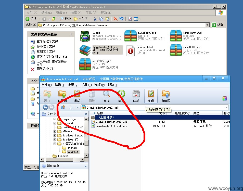Click the Folders (文件夹) button in Explorer
Viewport: 243px width, 191px height.
[x=81, y=19]
